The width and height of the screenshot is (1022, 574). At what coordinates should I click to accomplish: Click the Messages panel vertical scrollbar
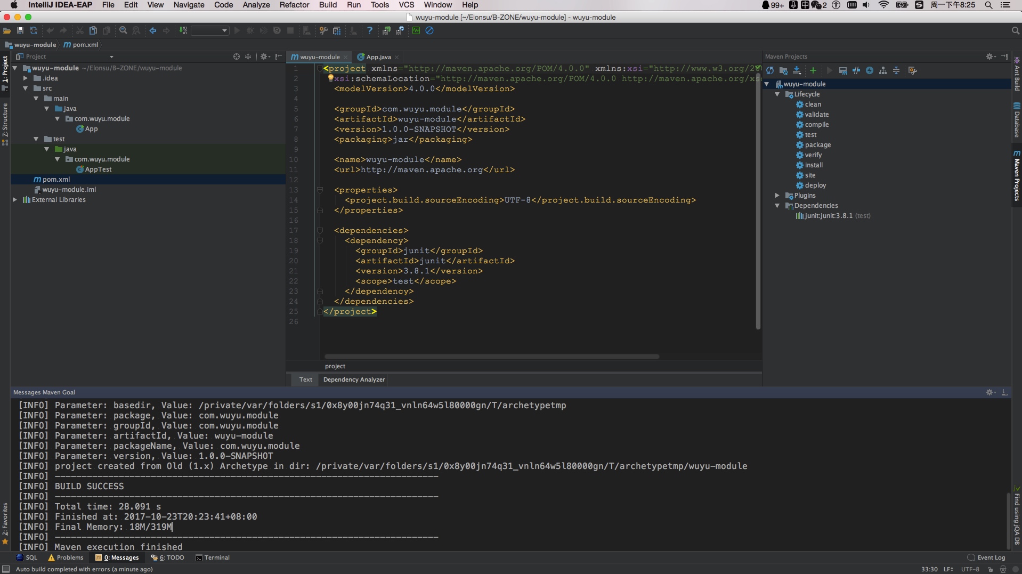1008,521
